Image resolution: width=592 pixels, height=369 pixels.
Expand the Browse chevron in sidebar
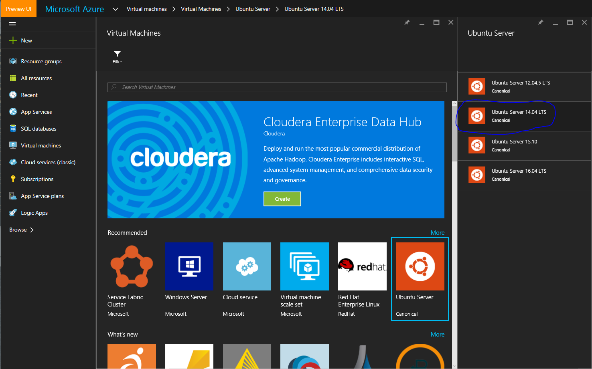(32, 230)
